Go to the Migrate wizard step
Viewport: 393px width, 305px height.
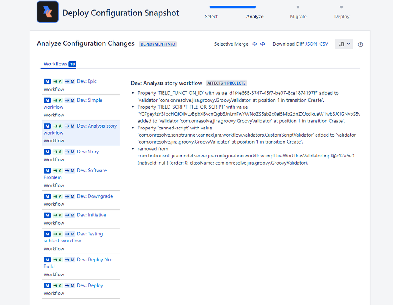298,16
